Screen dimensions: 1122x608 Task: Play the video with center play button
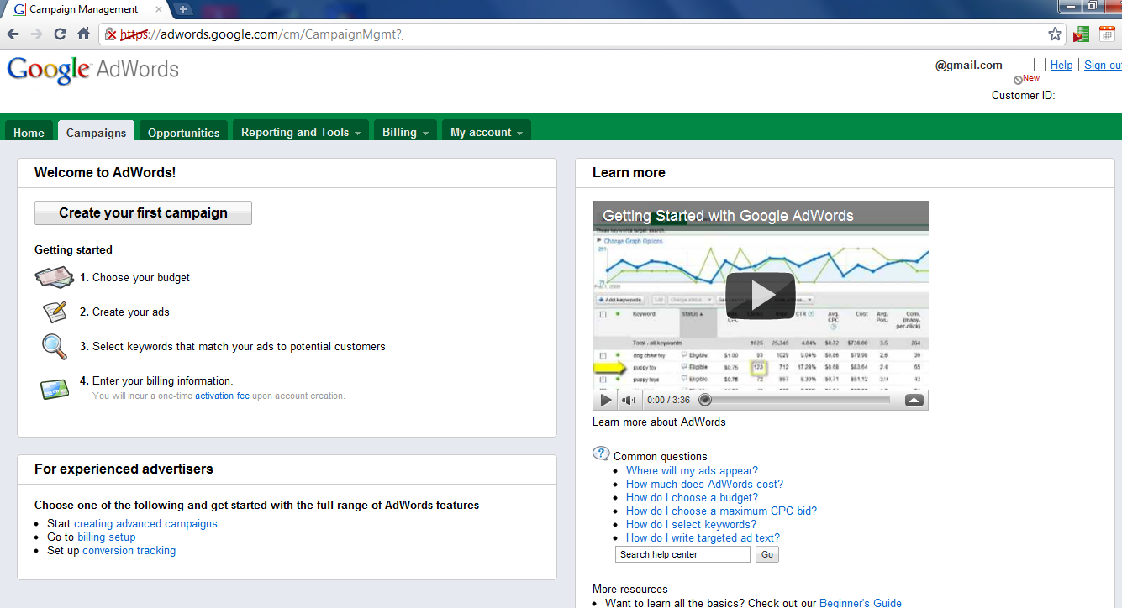(x=761, y=296)
